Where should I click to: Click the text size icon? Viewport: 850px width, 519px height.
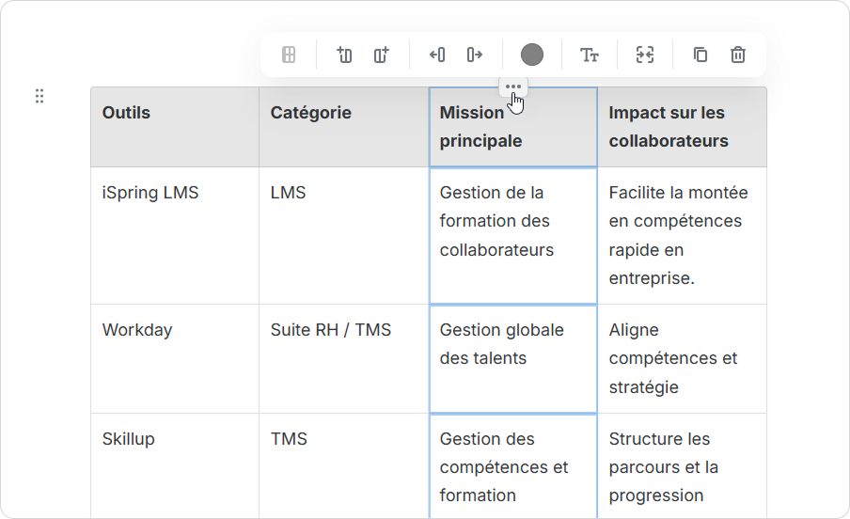[590, 55]
